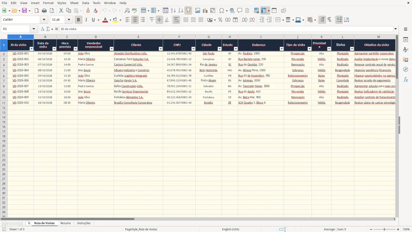This screenshot has width=412, height=232.
Task: Open the Cliente column filter arrow
Action: (160, 49)
